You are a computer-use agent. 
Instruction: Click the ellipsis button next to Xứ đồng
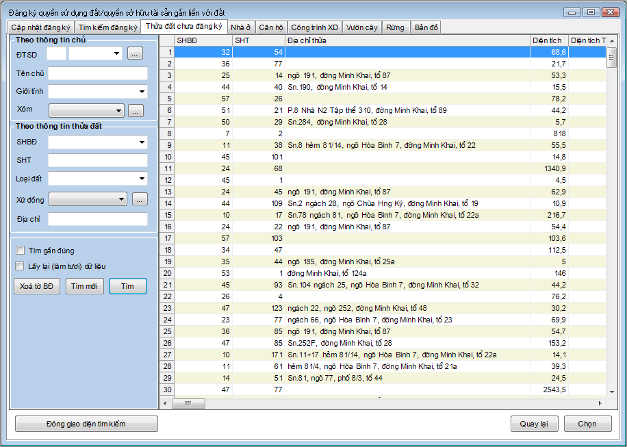pos(140,199)
